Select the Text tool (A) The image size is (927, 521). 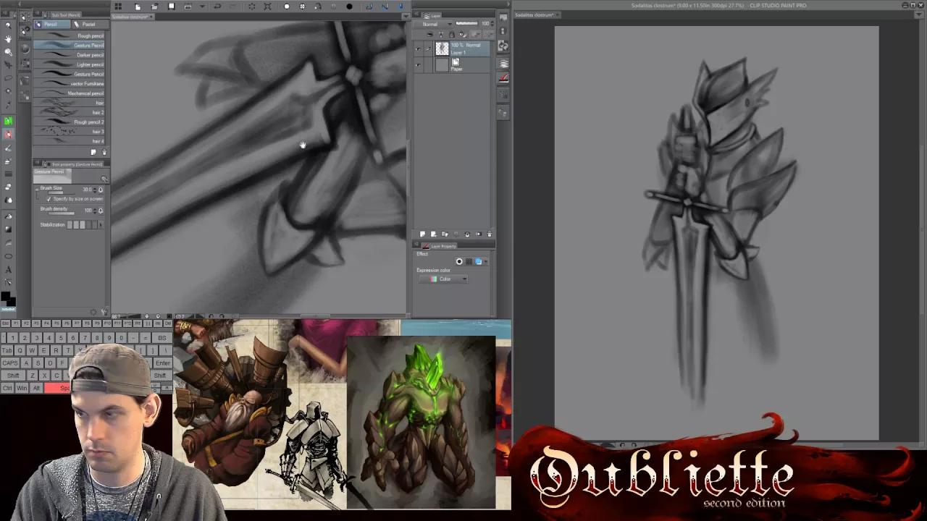9,270
